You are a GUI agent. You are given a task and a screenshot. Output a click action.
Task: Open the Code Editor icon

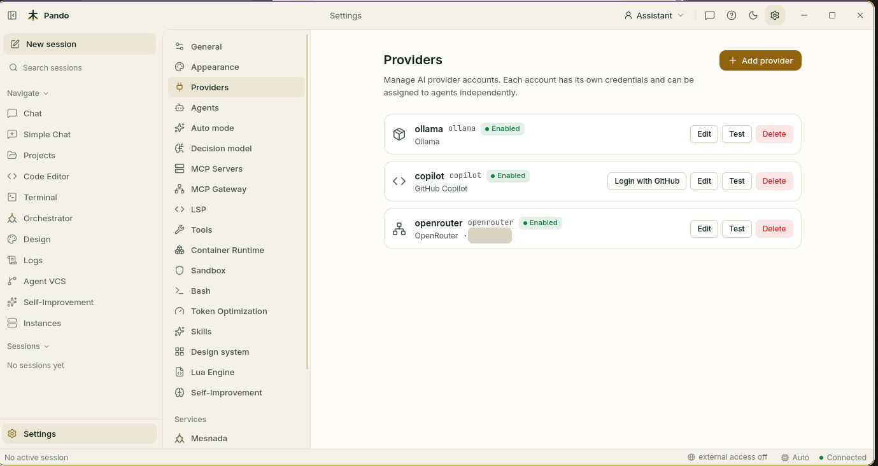(12, 176)
